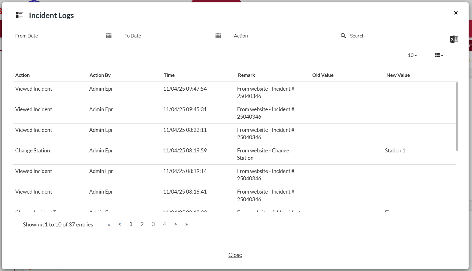Screen dimensions: 472x271
Task: Close the Incident Logs dialog with X
Action: pyautogui.click(x=456, y=13)
